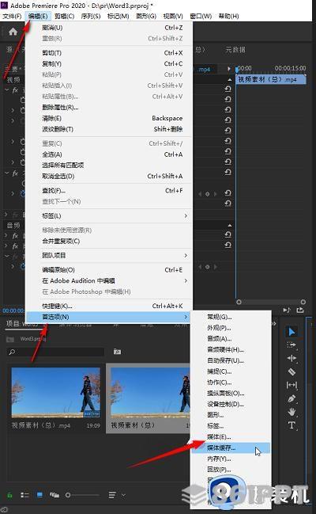The height and width of the screenshot is (514, 316).
Task: Select 自动保存(U)... in Preferences submenu
Action: coord(231,360)
